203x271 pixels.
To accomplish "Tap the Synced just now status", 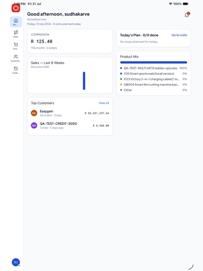I will pos(37,19).
